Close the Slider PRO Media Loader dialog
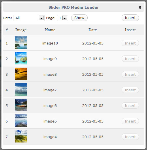This screenshot has width=147, height=150. pos(140,7)
